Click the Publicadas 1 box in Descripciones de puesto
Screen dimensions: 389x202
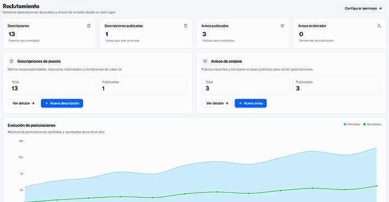[x=143, y=86]
